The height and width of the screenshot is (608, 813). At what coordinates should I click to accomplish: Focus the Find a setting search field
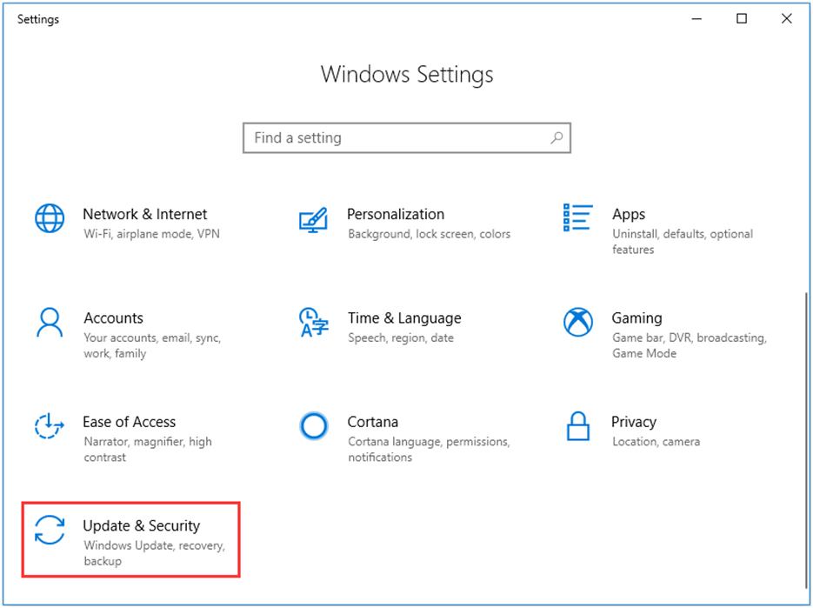click(407, 138)
